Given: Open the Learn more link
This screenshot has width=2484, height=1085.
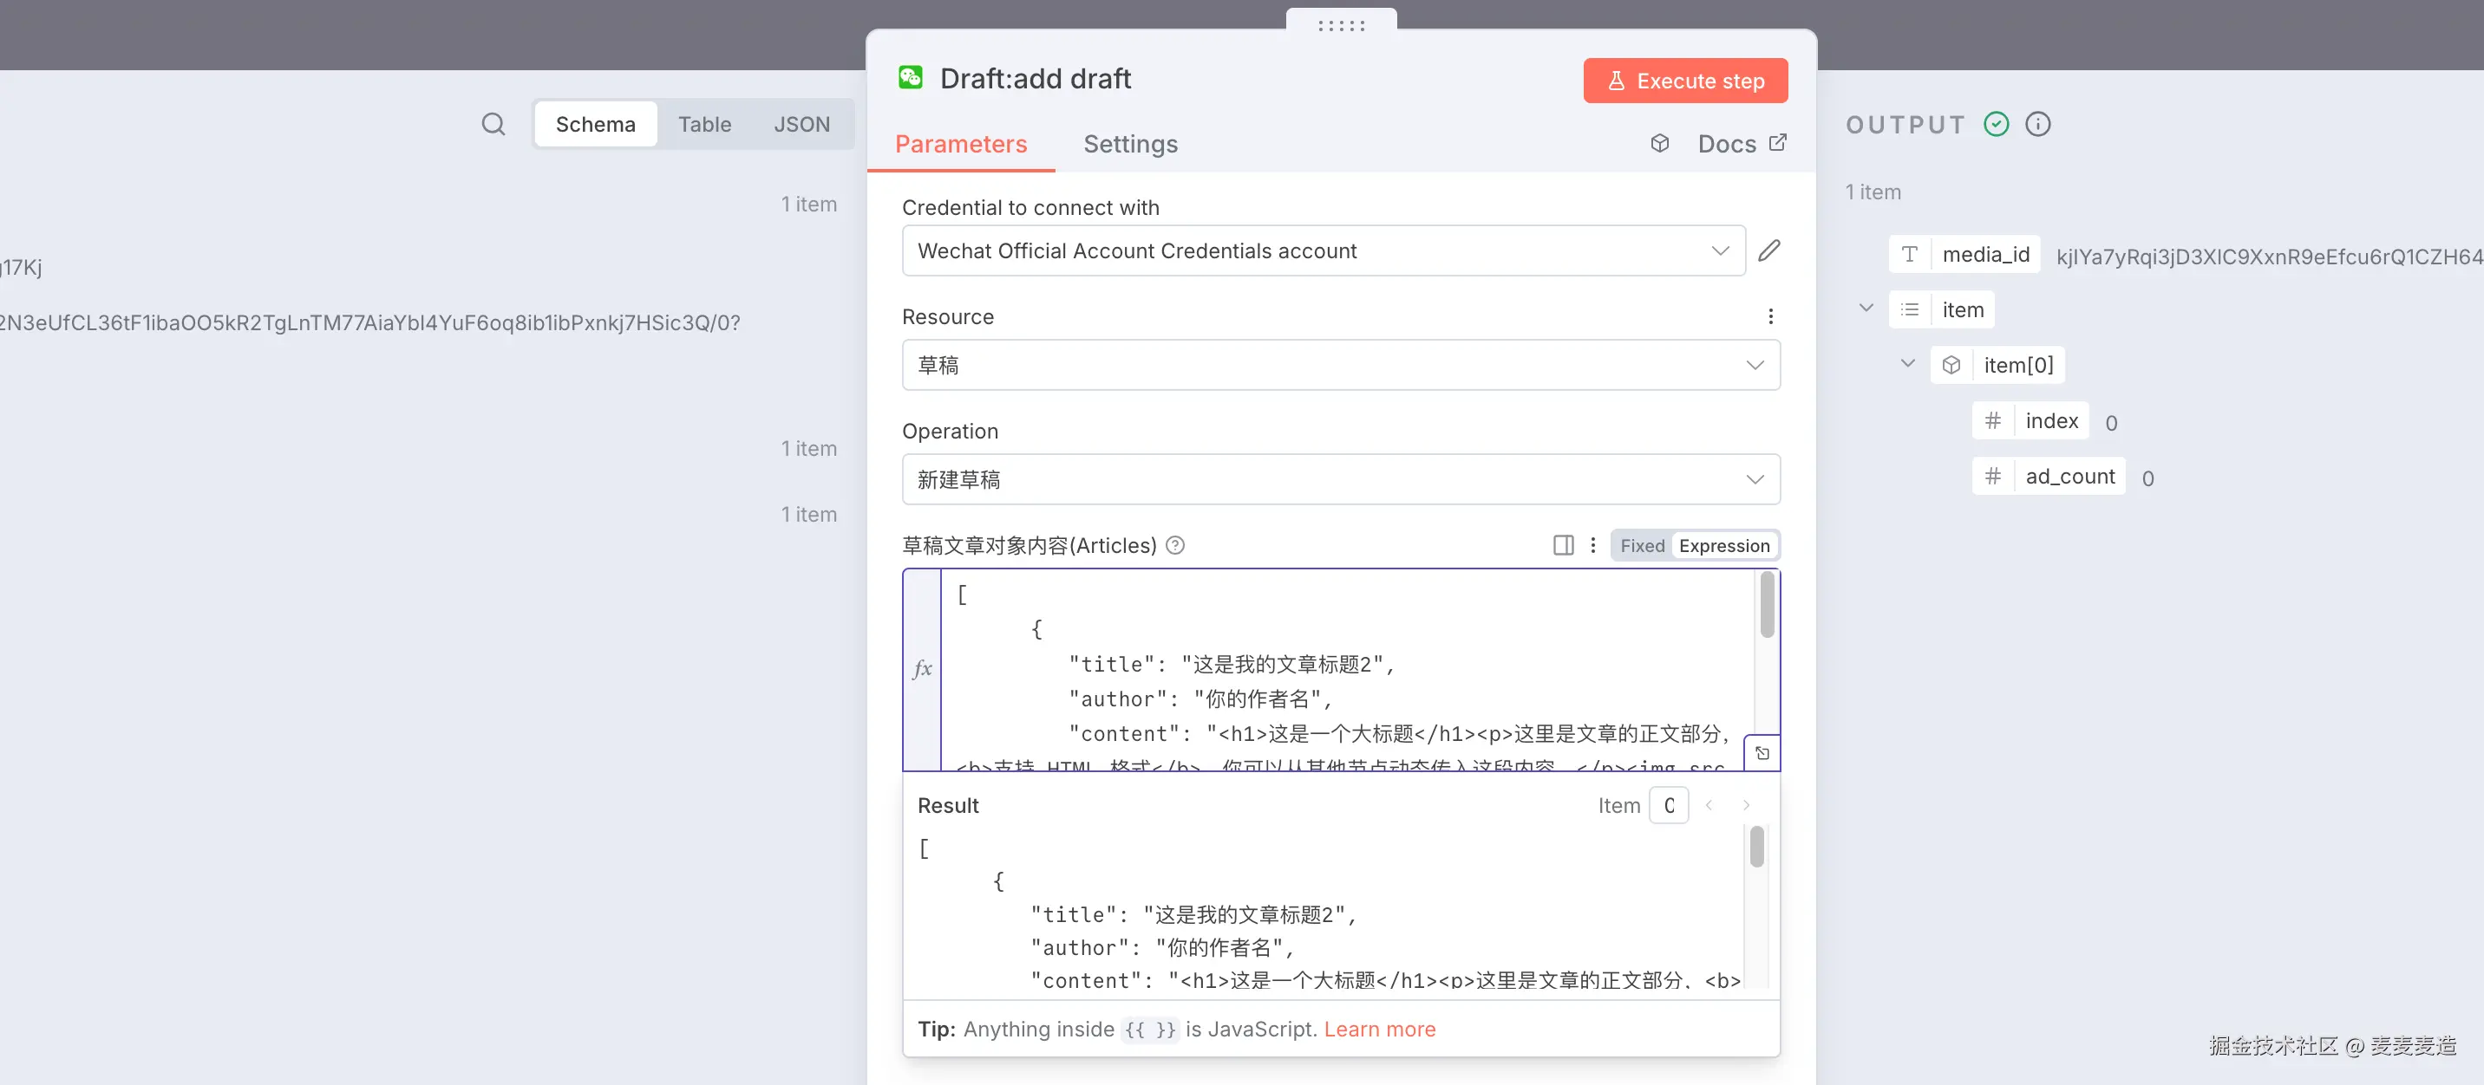Looking at the screenshot, I should (1379, 1030).
